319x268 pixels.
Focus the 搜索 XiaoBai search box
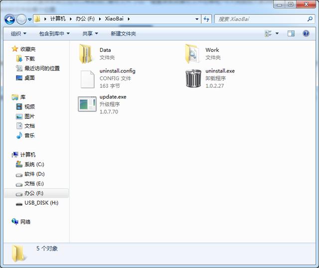click(x=265, y=19)
